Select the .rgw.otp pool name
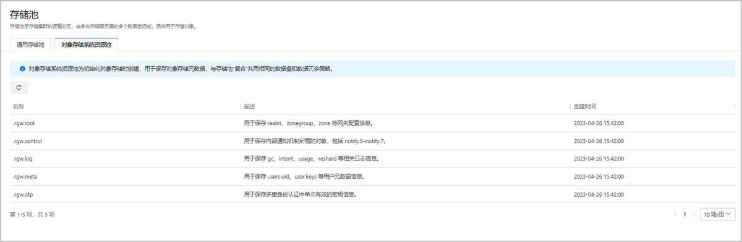Screen dimensions: 742x242 coord(23,194)
